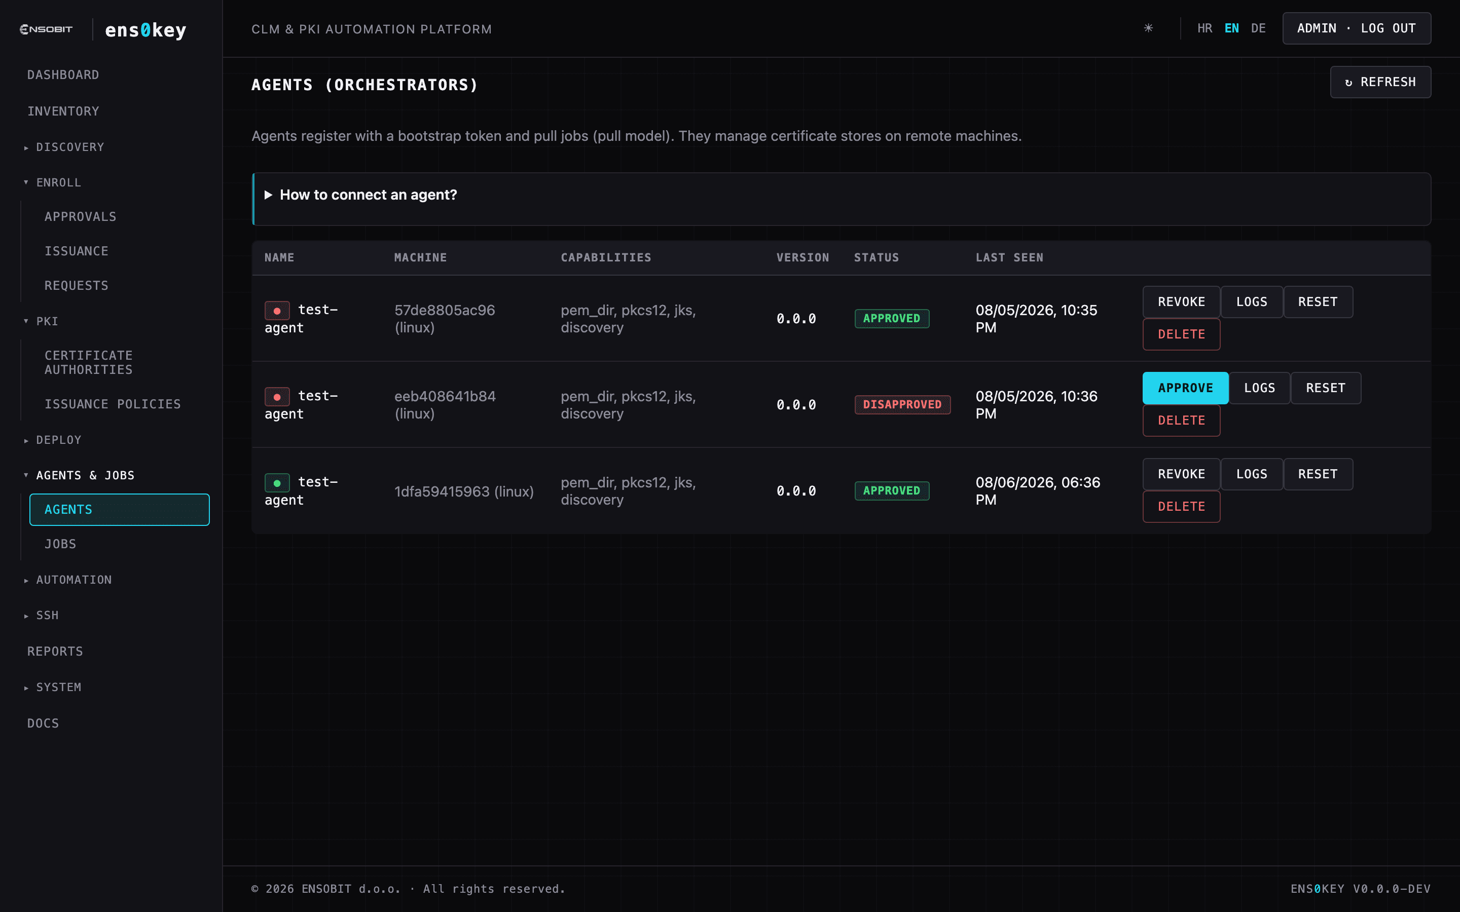The image size is (1460, 912).
Task: Click the Last Seen column header
Action: pos(1009,257)
